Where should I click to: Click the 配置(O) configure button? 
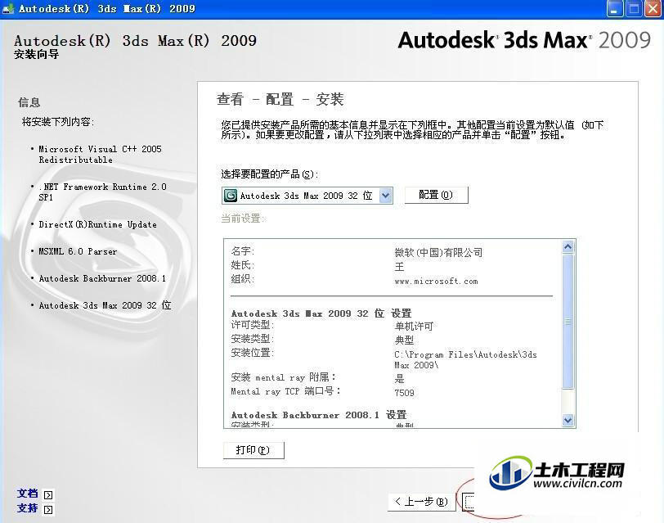pyautogui.click(x=436, y=195)
